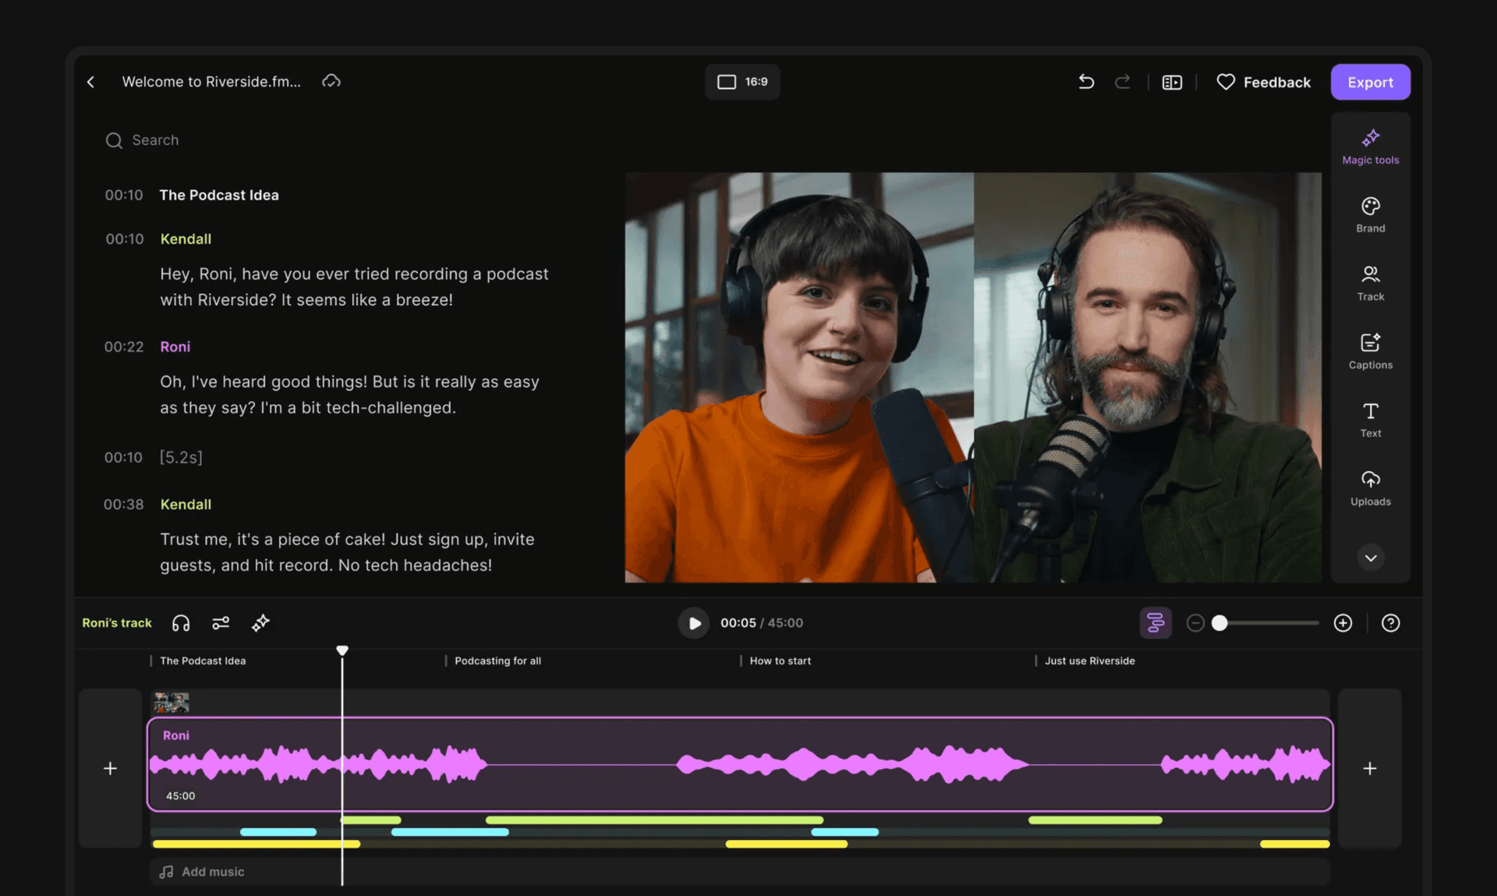Click the music note icon beside Add music

166,872
